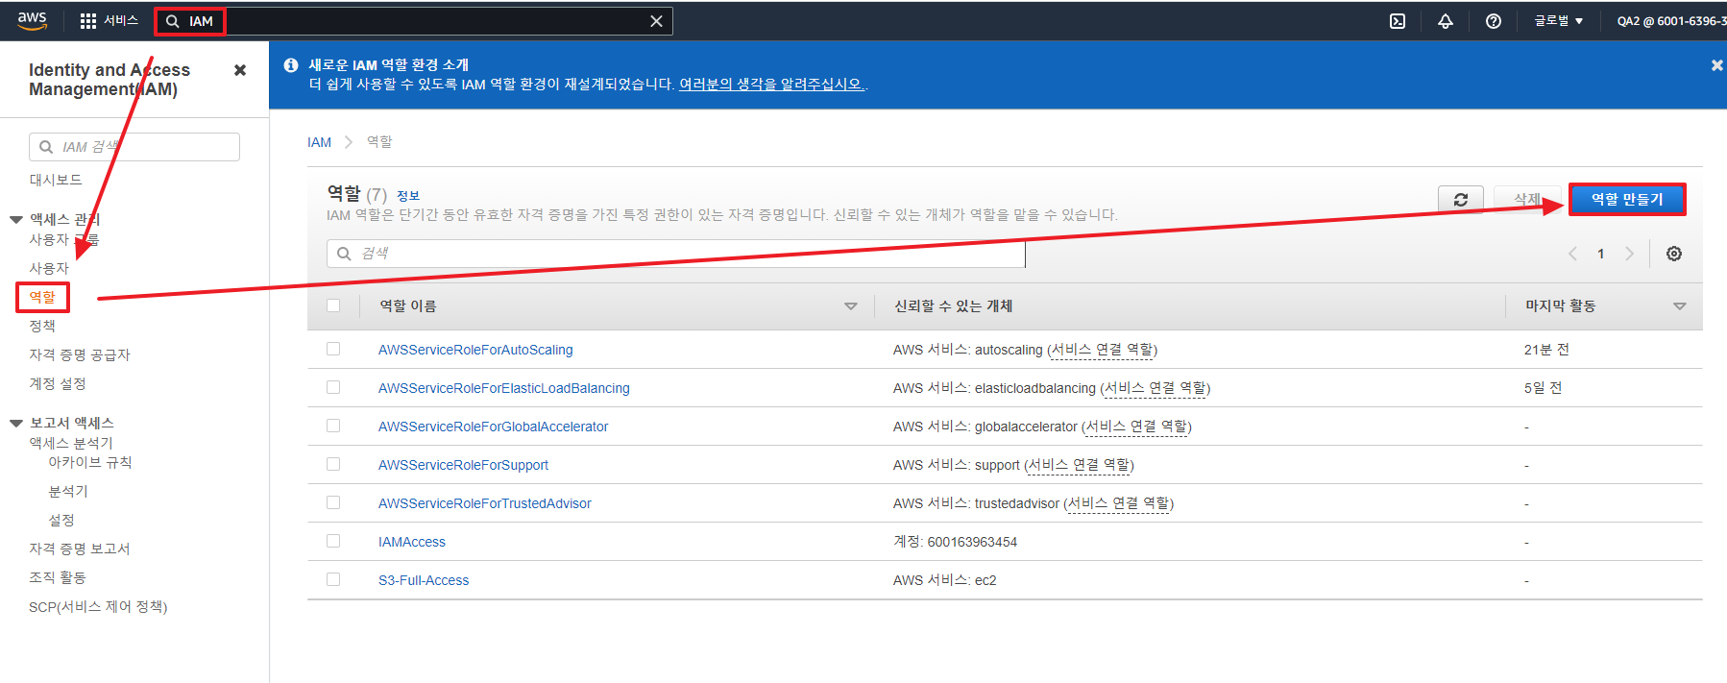Clear the IAM search with X icon
Image resolution: width=1727 pixels, height=683 pixels.
click(x=656, y=21)
